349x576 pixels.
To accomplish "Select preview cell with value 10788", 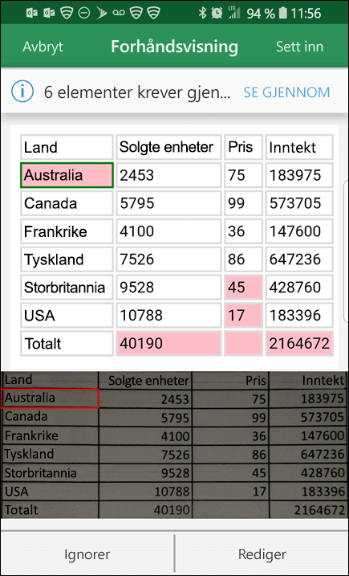I will point(168,315).
